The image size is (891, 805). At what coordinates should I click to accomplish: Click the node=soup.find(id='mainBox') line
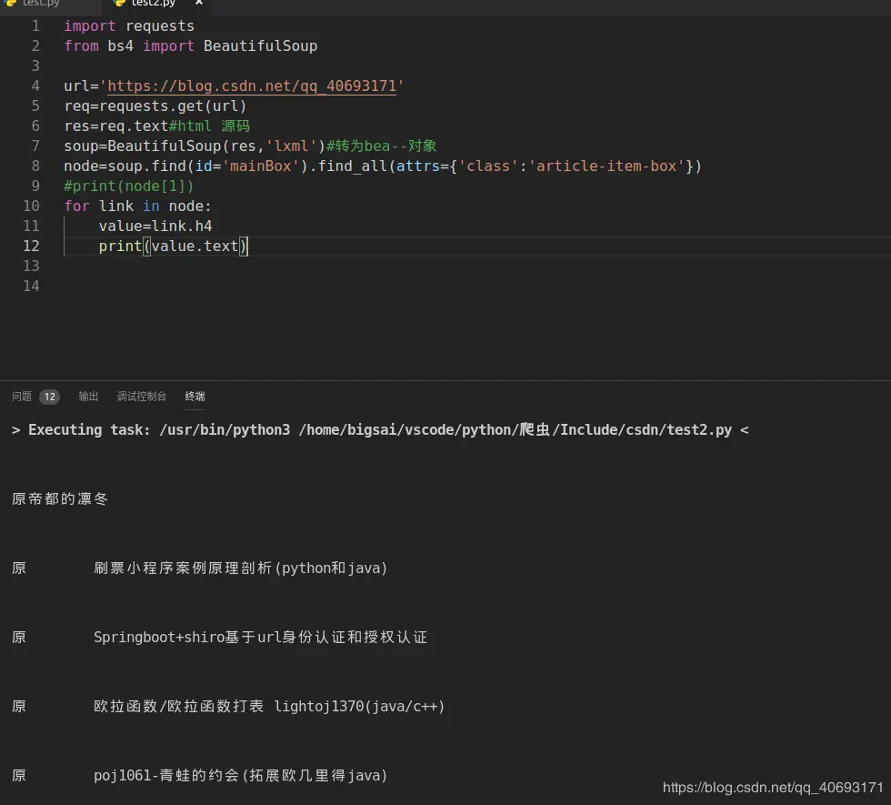383,166
